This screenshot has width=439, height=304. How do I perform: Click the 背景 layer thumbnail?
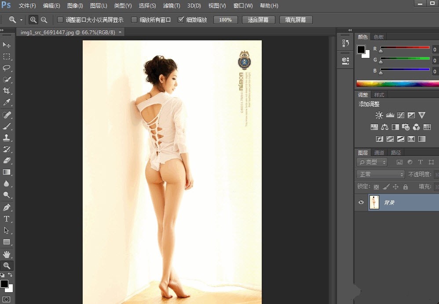374,202
